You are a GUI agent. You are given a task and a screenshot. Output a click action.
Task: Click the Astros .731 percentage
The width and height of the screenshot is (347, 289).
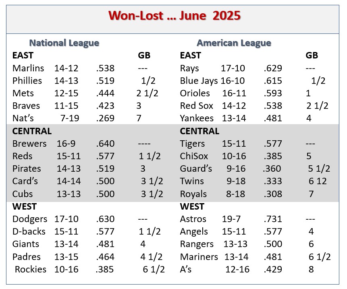click(273, 219)
